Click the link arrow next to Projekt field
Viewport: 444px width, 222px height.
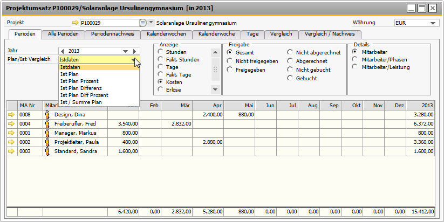[75, 23]
